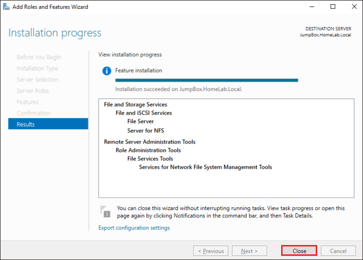Select the Confirmation step in sidebar
This screenshot has width=363, height=260.
[34, 113]
